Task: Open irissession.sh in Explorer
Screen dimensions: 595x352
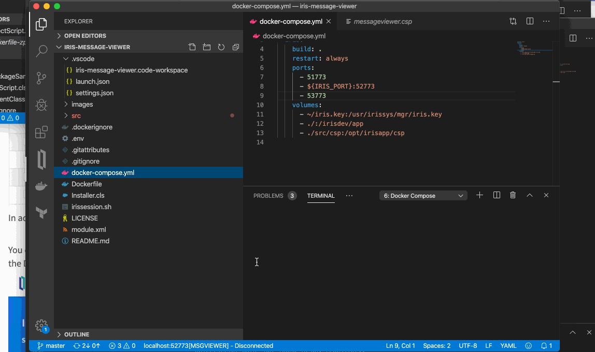Action: 148,207
